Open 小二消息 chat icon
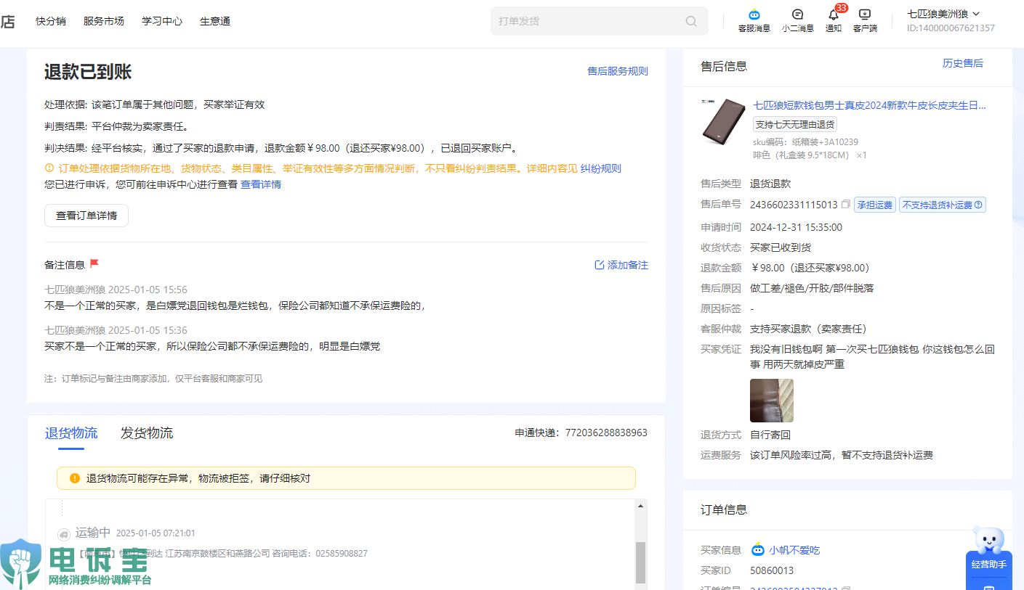Viewport: 1024px width, 590px height. tap(797, 15)
